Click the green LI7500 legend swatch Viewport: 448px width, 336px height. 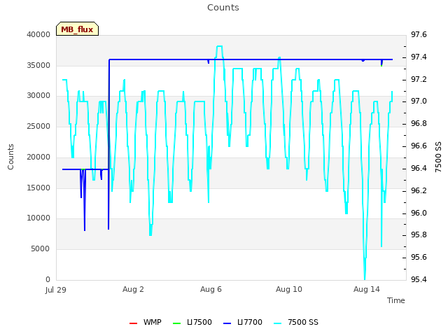coord(177,323)
